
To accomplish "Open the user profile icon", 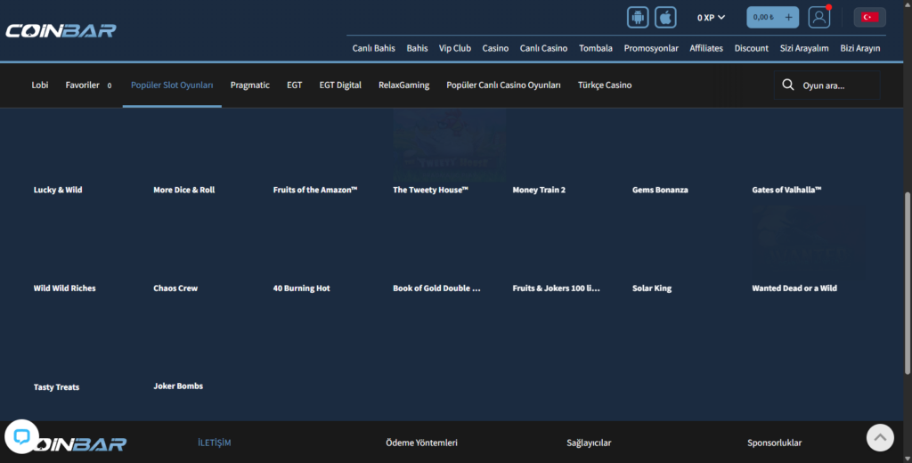I will click(x=818, y=17).
